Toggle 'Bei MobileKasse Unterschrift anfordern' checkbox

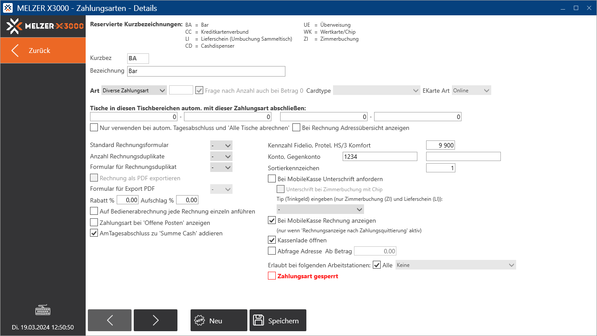click(272, 179)
